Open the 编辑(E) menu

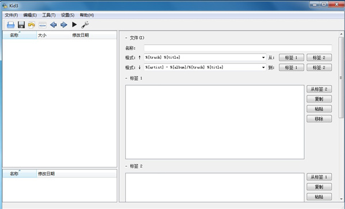coord(30,15)
